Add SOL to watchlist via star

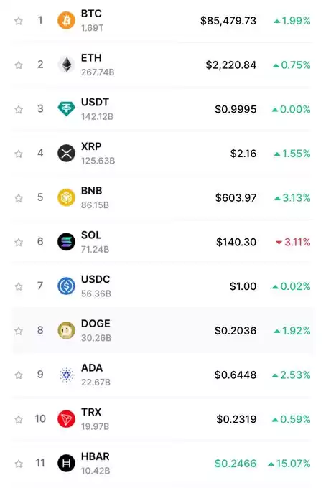pos(19,242)
